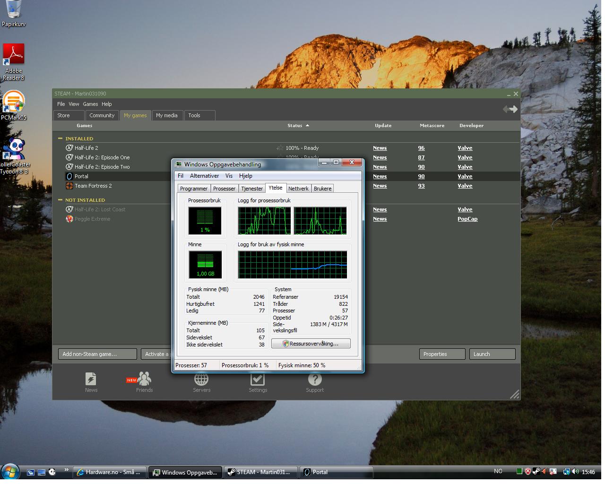Open the Steam Games menu
Viewport: 605px width, 484px height.
click(x=90, y=104)
